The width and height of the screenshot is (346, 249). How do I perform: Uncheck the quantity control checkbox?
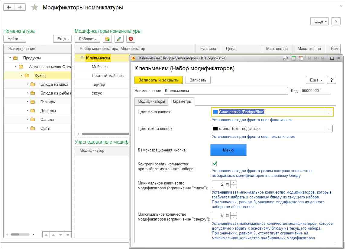pyautogui.click(x=215, y=164)
